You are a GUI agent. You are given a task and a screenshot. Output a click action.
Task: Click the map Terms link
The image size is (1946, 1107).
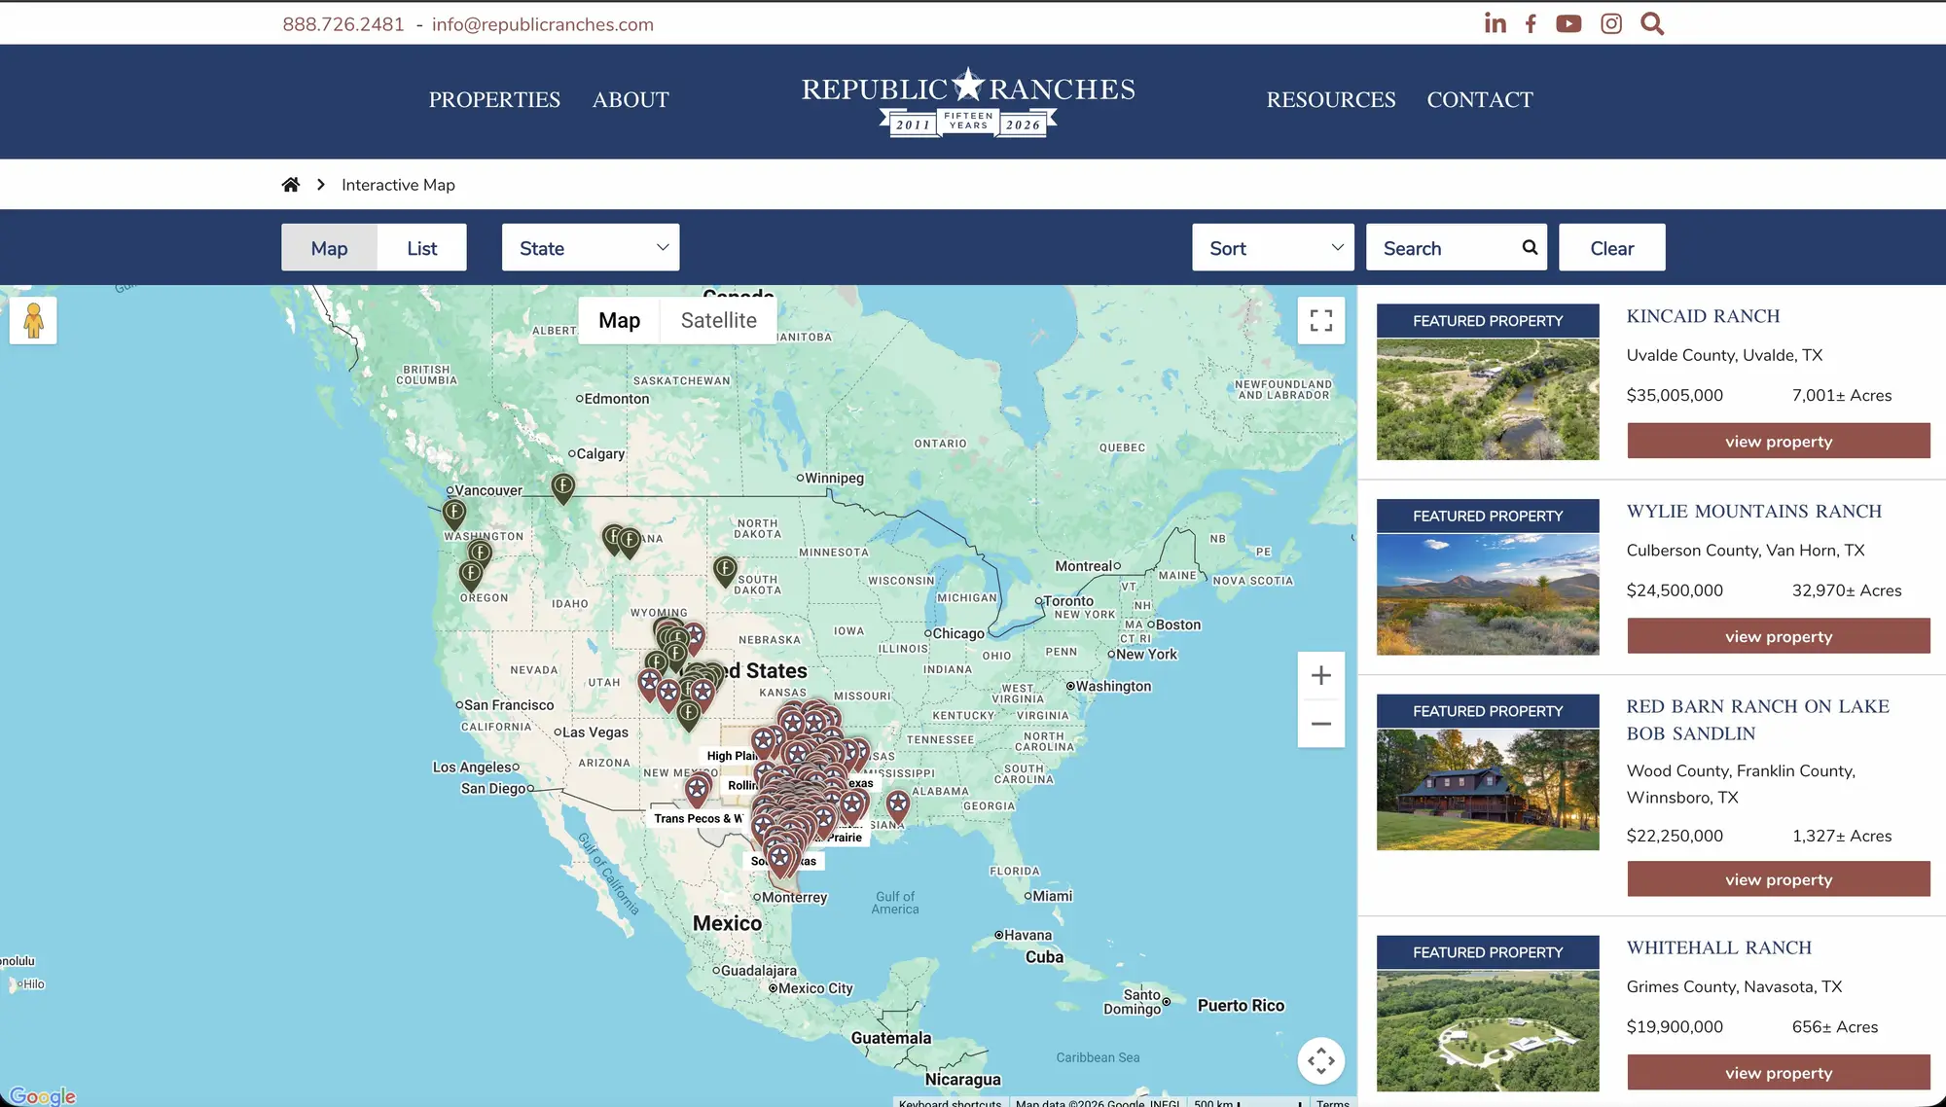(1332, 1102)
